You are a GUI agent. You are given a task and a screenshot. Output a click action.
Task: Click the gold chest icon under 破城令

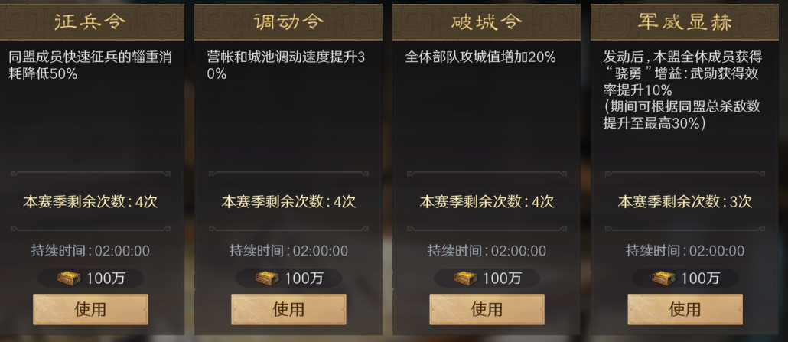465,278
